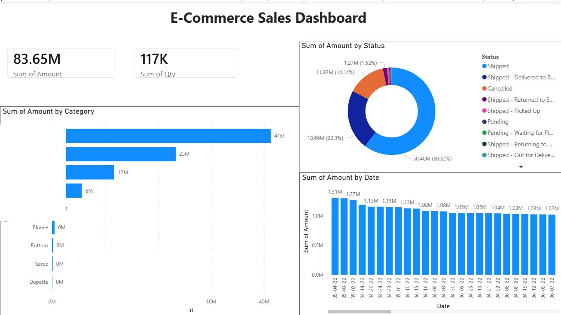The image size is (561, 315).
Task: Click the Sum of Amount by Category title
Action: tap(49, 111)
